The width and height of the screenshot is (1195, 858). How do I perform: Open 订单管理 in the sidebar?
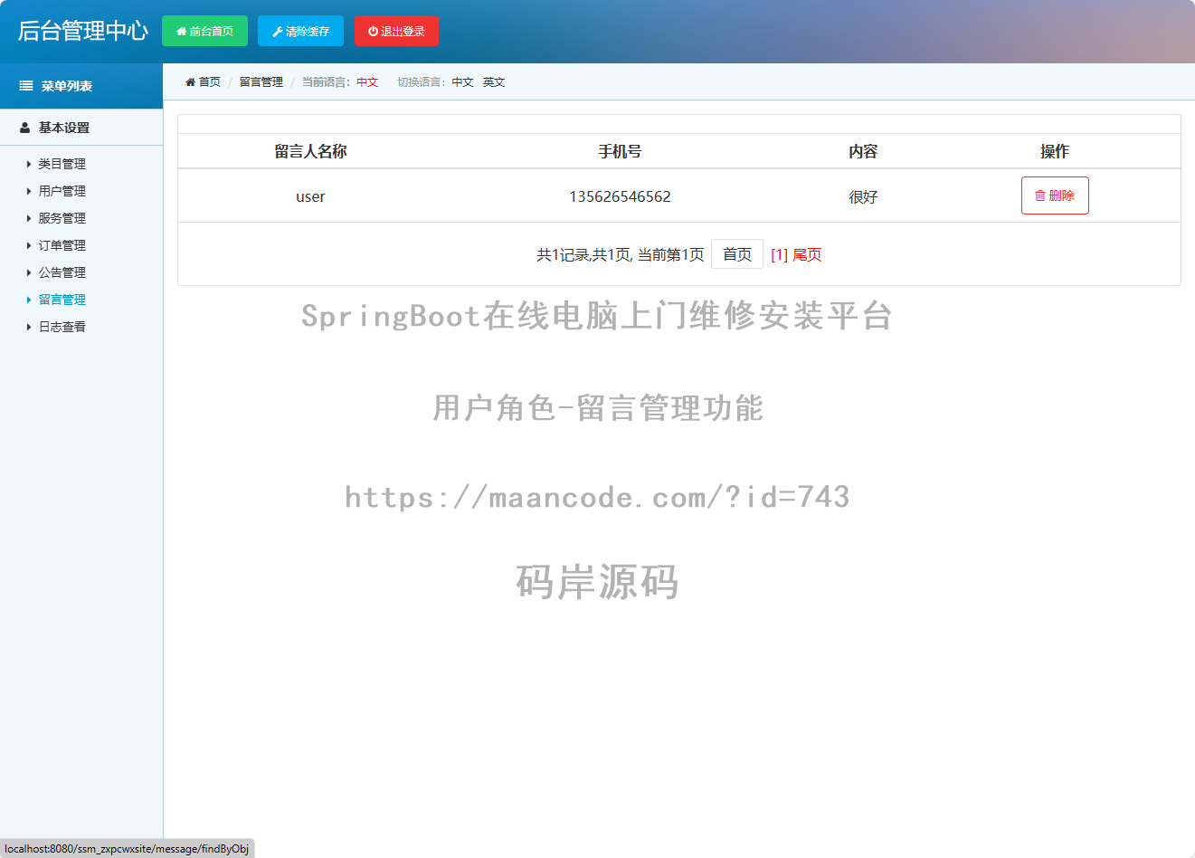click(62, 245)
